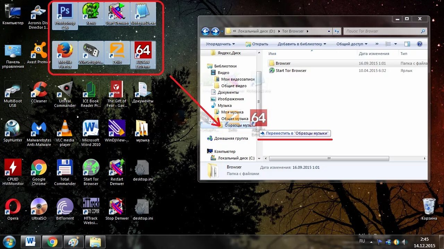Switch to Paint in the taskbar
Image resolution: width=444 pixels, height=249 pixels.
[74, 242]
